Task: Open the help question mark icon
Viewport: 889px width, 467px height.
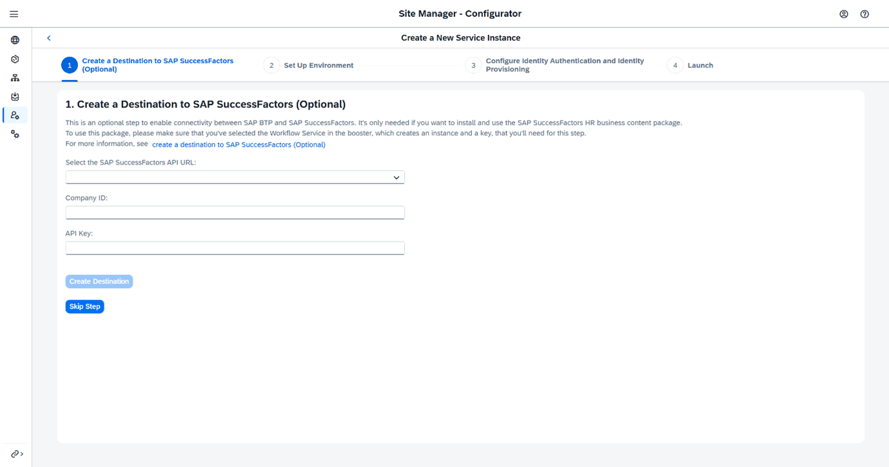Action: [x=865, y=14]
